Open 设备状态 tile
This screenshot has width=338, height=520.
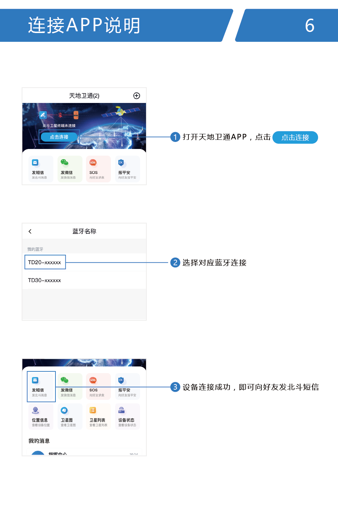point(127,416)
